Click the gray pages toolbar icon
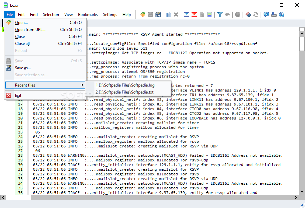Viewport: 305px width, 208px height. 202,15
